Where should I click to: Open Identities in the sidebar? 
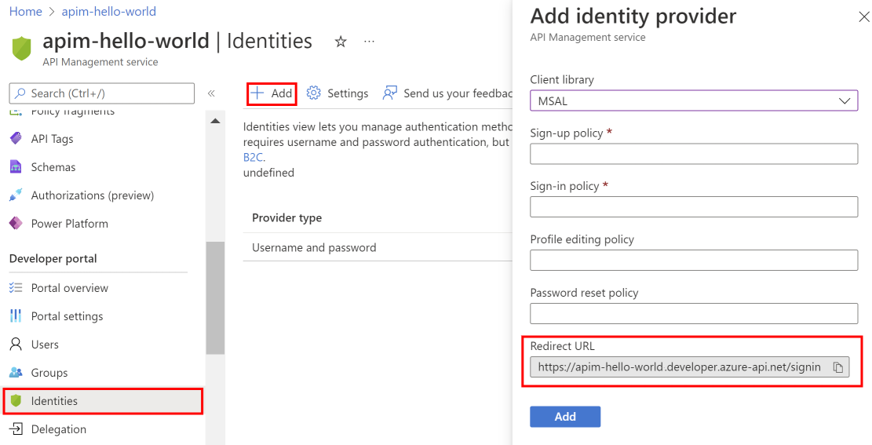[x=54, y=401]
